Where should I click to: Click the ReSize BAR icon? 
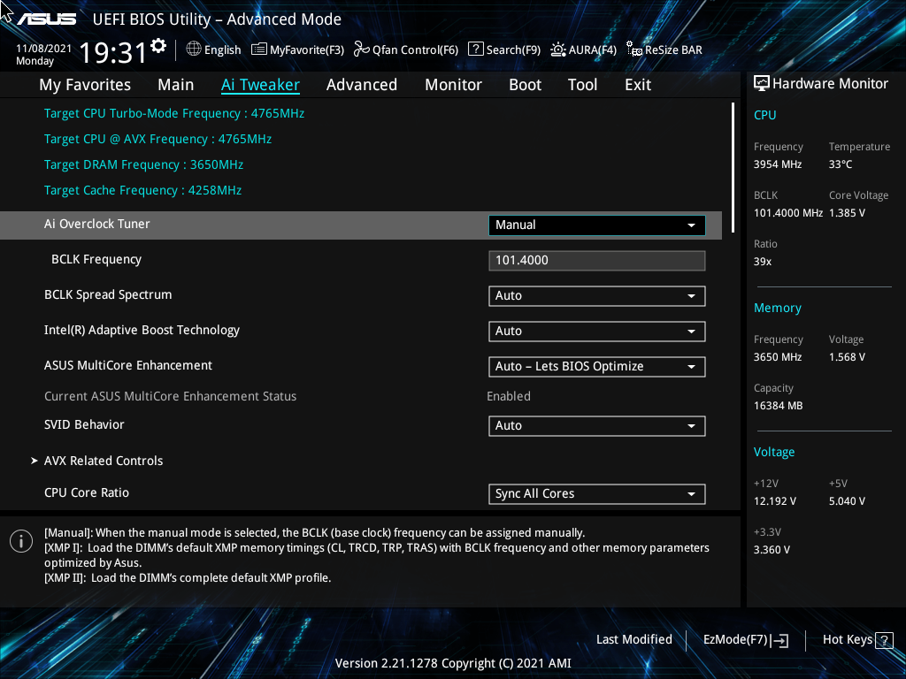click(634, 50)
